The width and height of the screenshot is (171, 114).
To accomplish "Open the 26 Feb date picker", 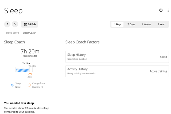I will click(30, 24).
